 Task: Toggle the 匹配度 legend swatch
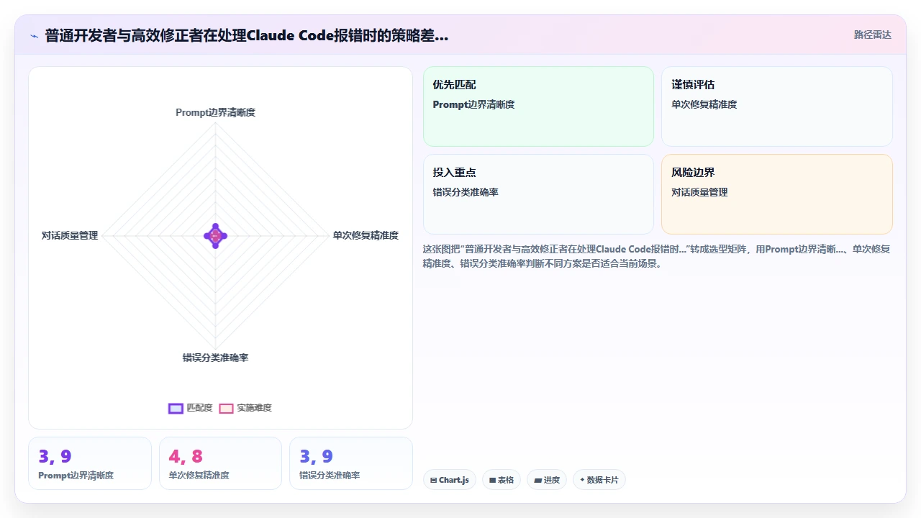pyautogui.click(x=176, y=408)
